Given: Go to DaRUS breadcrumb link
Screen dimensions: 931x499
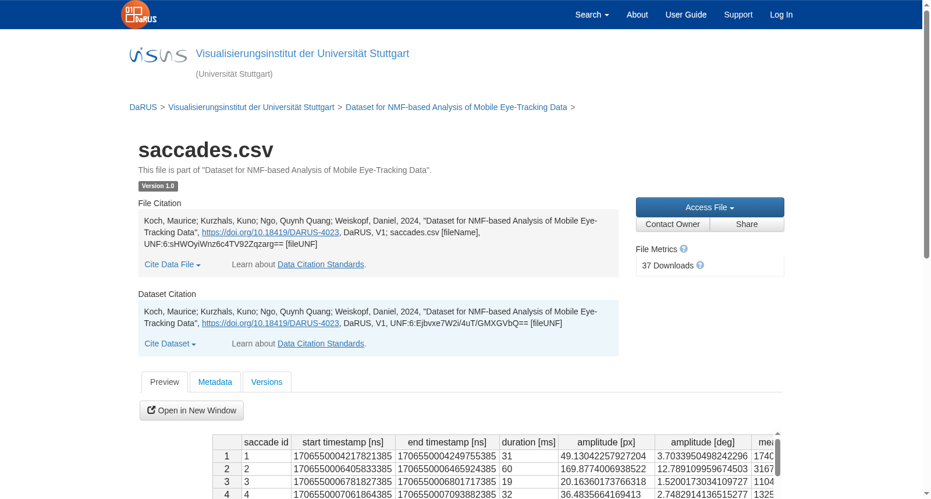Looking at the screenshot, I should tap(143, 107).
